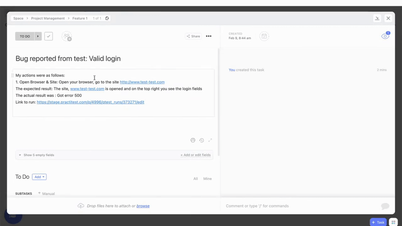Open the assignee picker icon
The image size is (402, 226).
tap(67, 36)
